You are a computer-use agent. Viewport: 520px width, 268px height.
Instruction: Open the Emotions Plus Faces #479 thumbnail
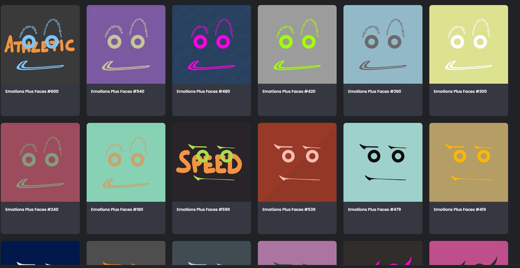tap(383, 163)
